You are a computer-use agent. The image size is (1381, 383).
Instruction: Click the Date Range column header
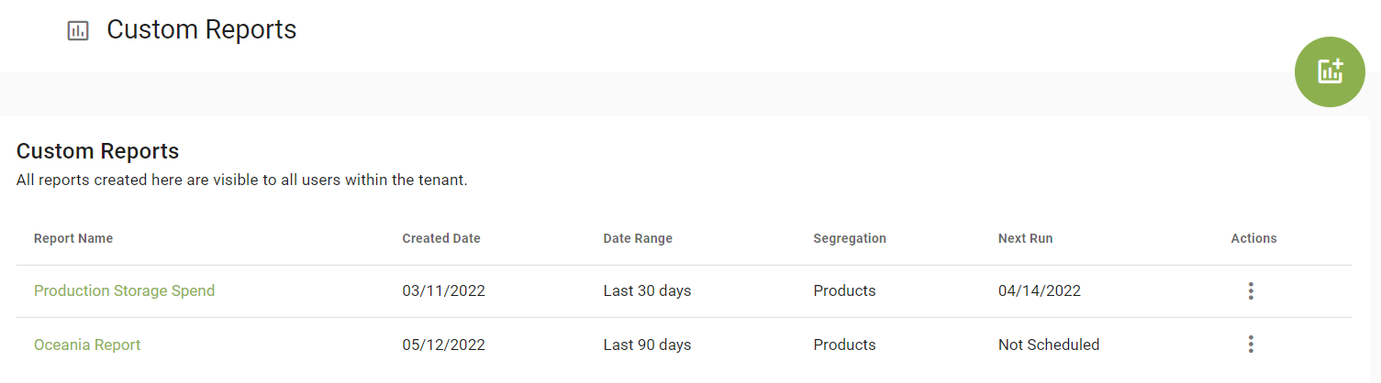(637, 238)
